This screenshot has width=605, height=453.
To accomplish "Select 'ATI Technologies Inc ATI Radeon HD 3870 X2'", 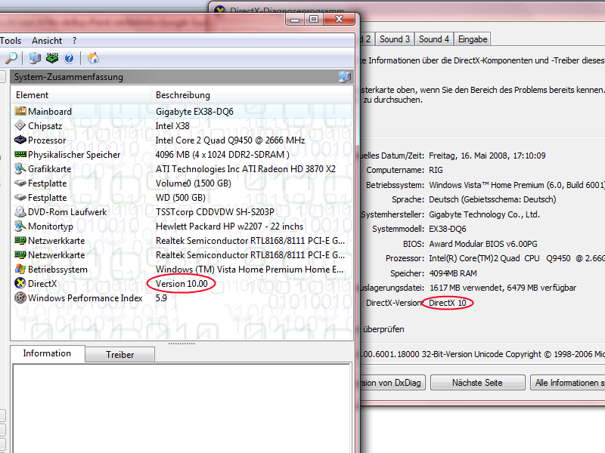I will [245, 168].
